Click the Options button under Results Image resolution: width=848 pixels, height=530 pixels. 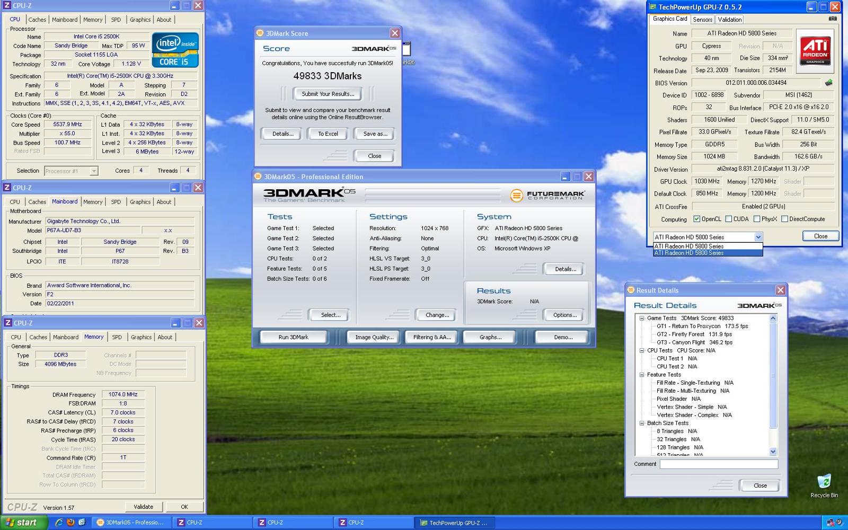coord(565,315)
